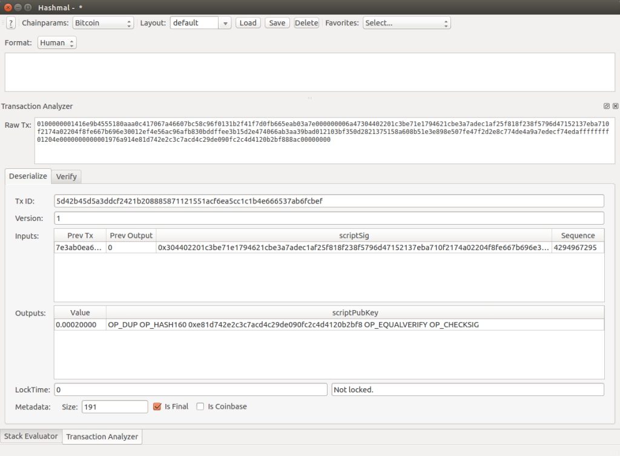This screenshot has height=456, width=620.
Task: Open the Chainparams Bitcoin dropdown
Action: (102, 23)
